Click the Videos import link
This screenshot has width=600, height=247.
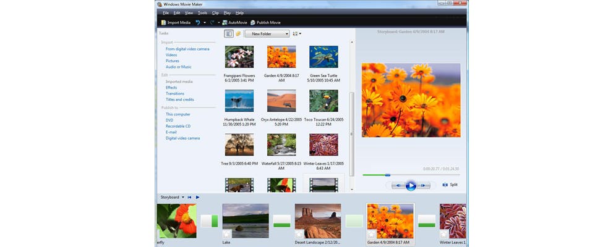(171, 55)
